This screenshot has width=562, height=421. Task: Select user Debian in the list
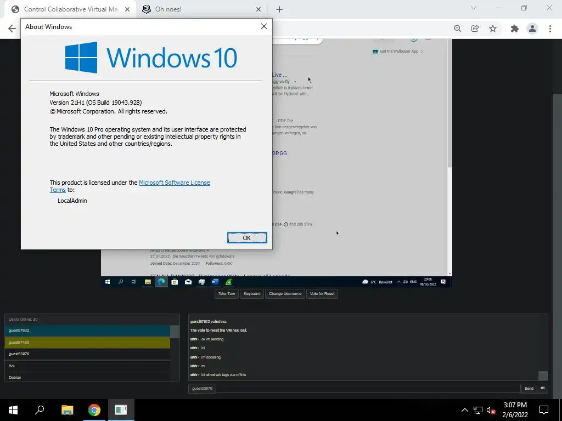click(x=87, y=377)
